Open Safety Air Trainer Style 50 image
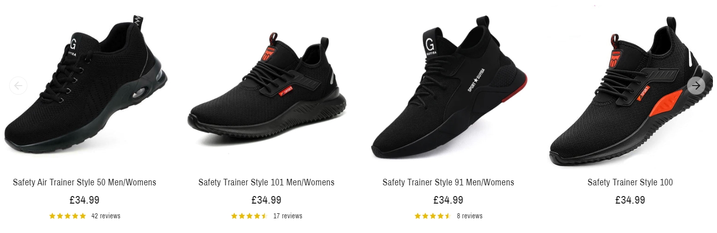 pos(85,86)
